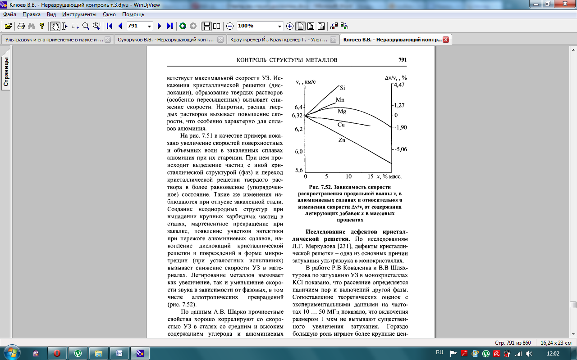Close the Ультразвук и его применение tab
577x360 pixels.
(x=107, y=40)
